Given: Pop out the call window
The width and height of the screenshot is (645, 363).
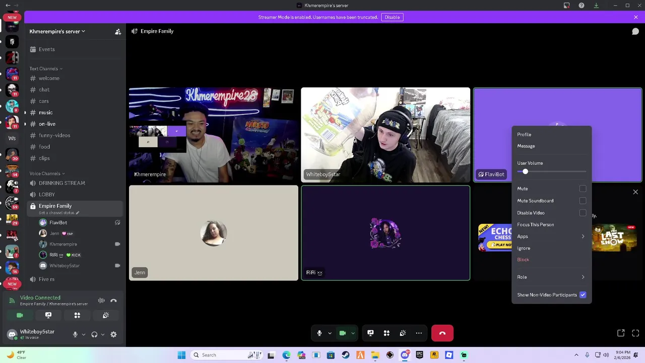Looking at the screenshot, I should coord(621,333).
